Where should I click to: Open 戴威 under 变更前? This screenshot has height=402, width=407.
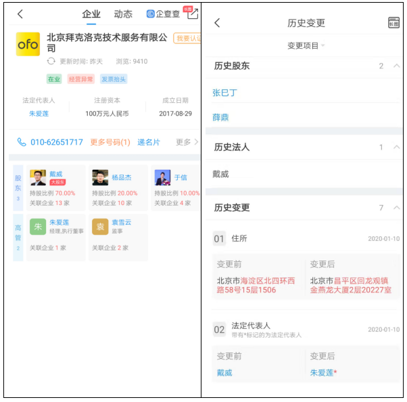click(x=224, y=373)
